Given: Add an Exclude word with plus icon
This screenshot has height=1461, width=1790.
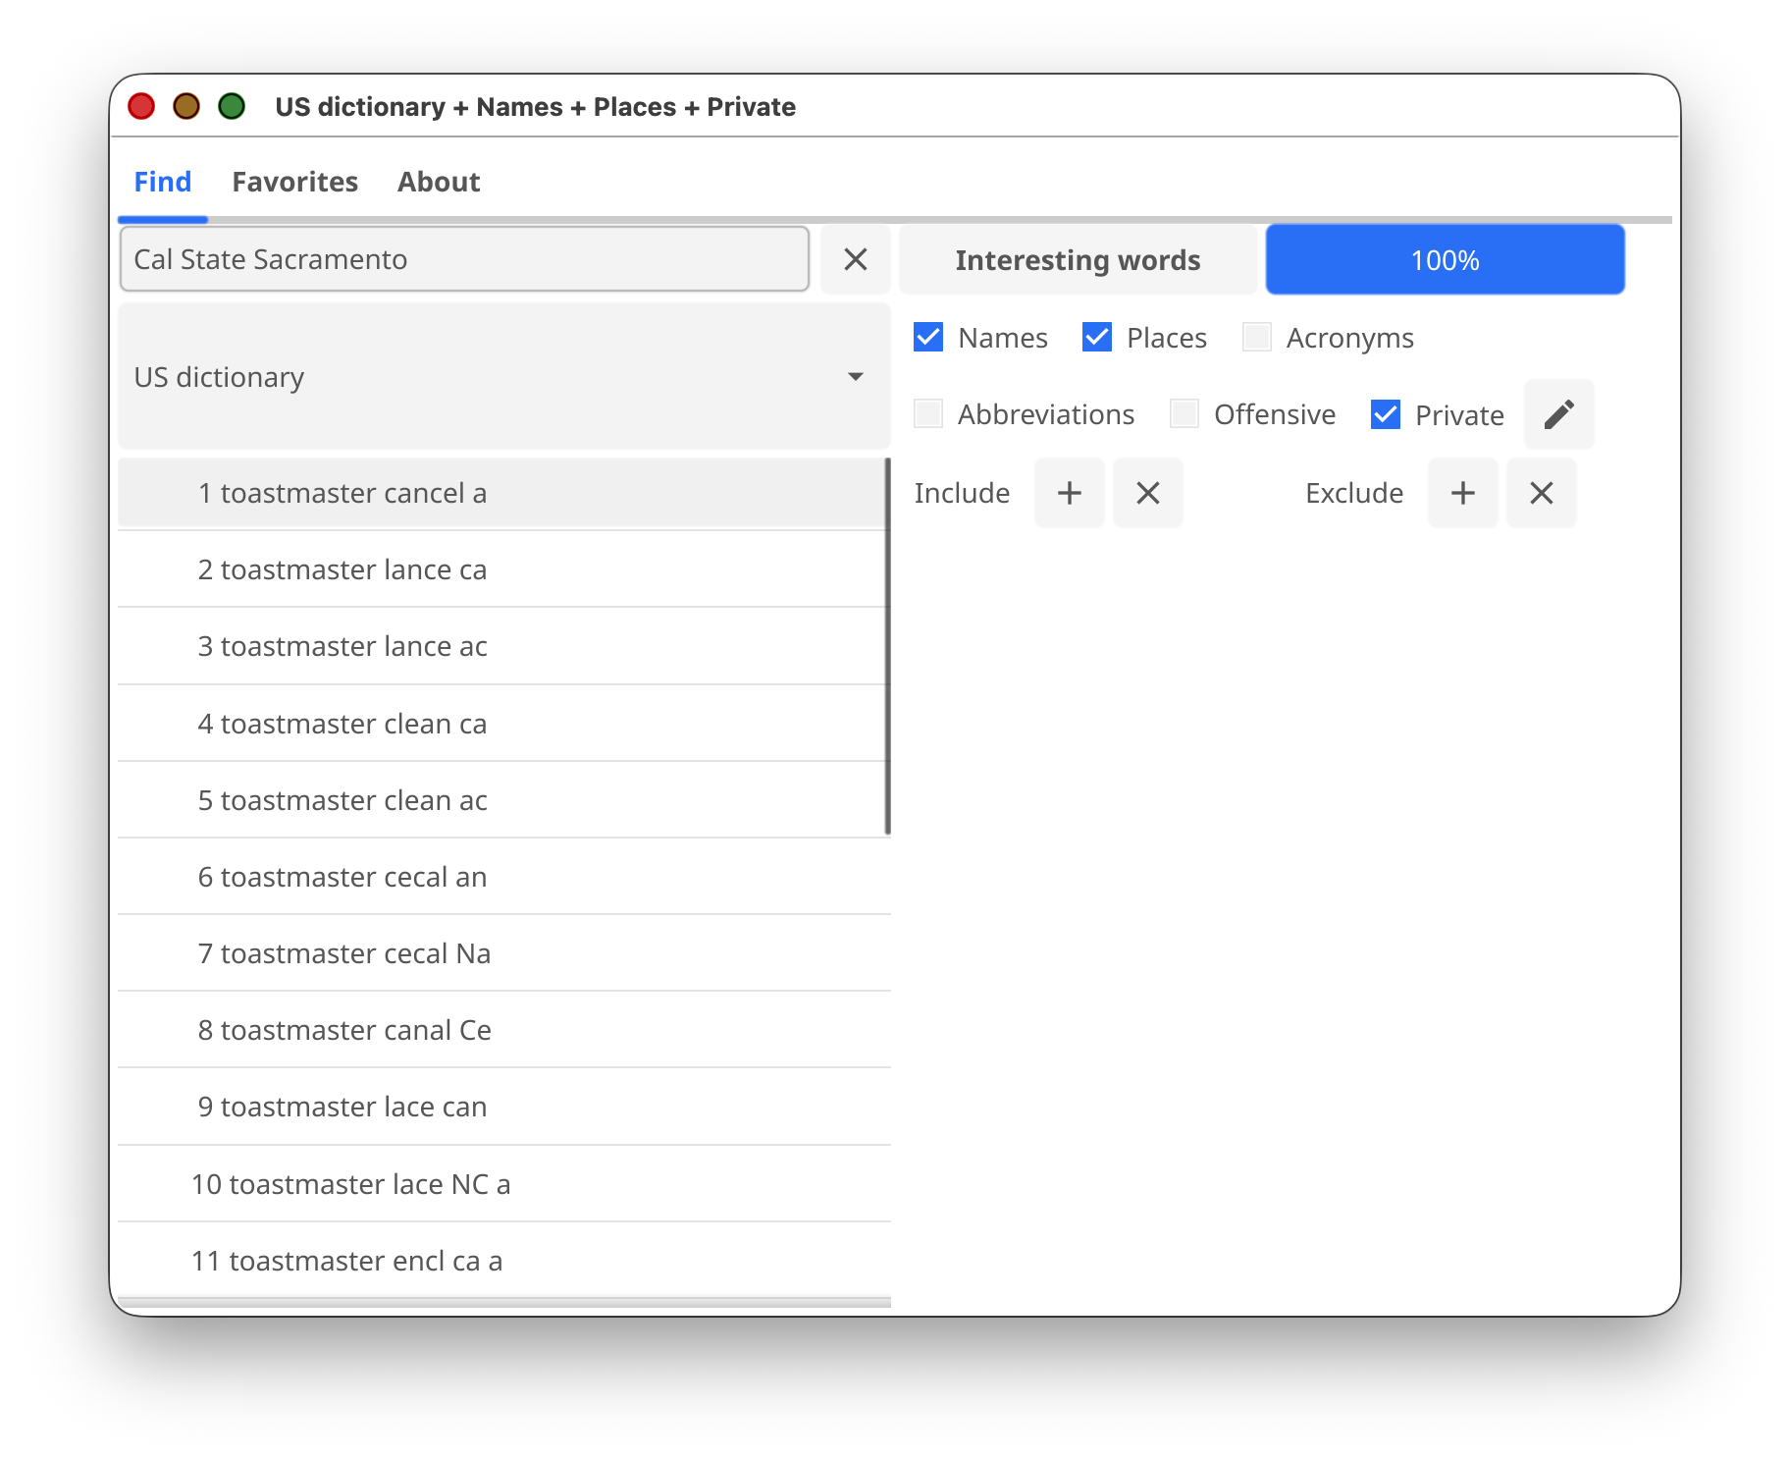Looking at the screenshot, I should [x=1462, y=493].
